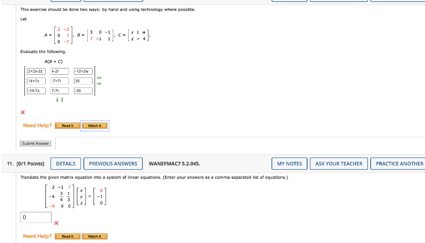
Task: Open the Watch It video for question 11
Action: click(x=95, y=236)
